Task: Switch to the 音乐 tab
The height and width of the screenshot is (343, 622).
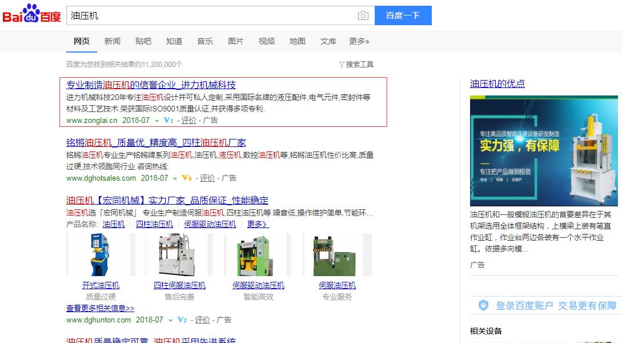Action: tap(205, 41)
